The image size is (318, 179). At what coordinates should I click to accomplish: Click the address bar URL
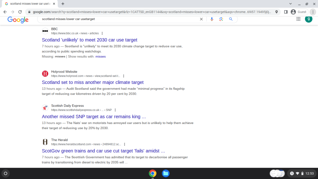(x=152, y=12)
